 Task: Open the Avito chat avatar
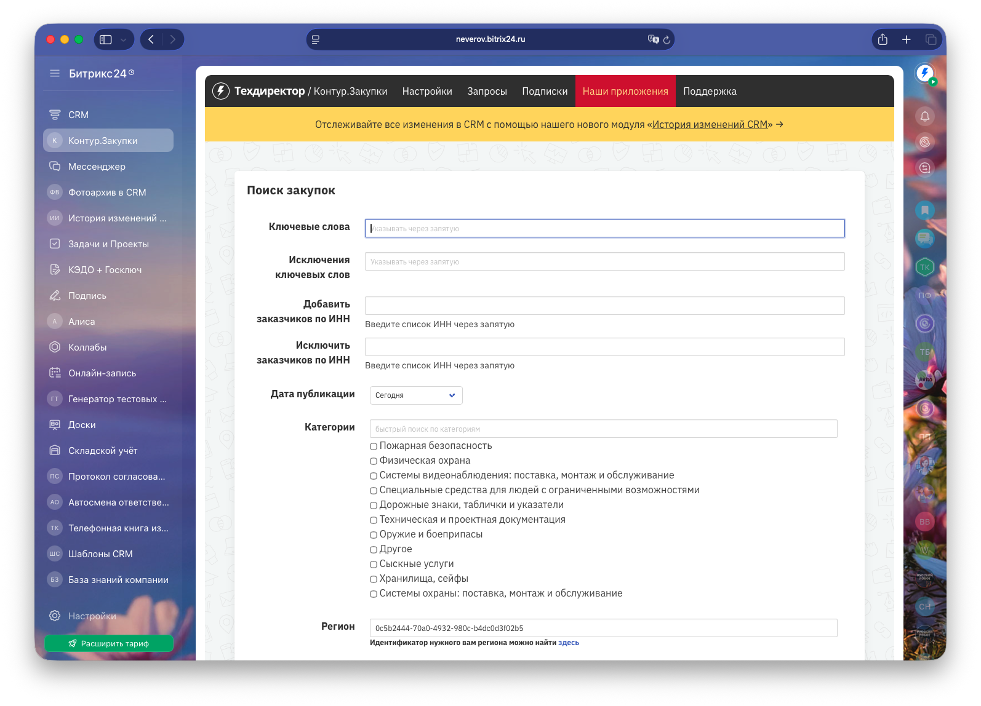pyautogui.click(x=924, y=380)
